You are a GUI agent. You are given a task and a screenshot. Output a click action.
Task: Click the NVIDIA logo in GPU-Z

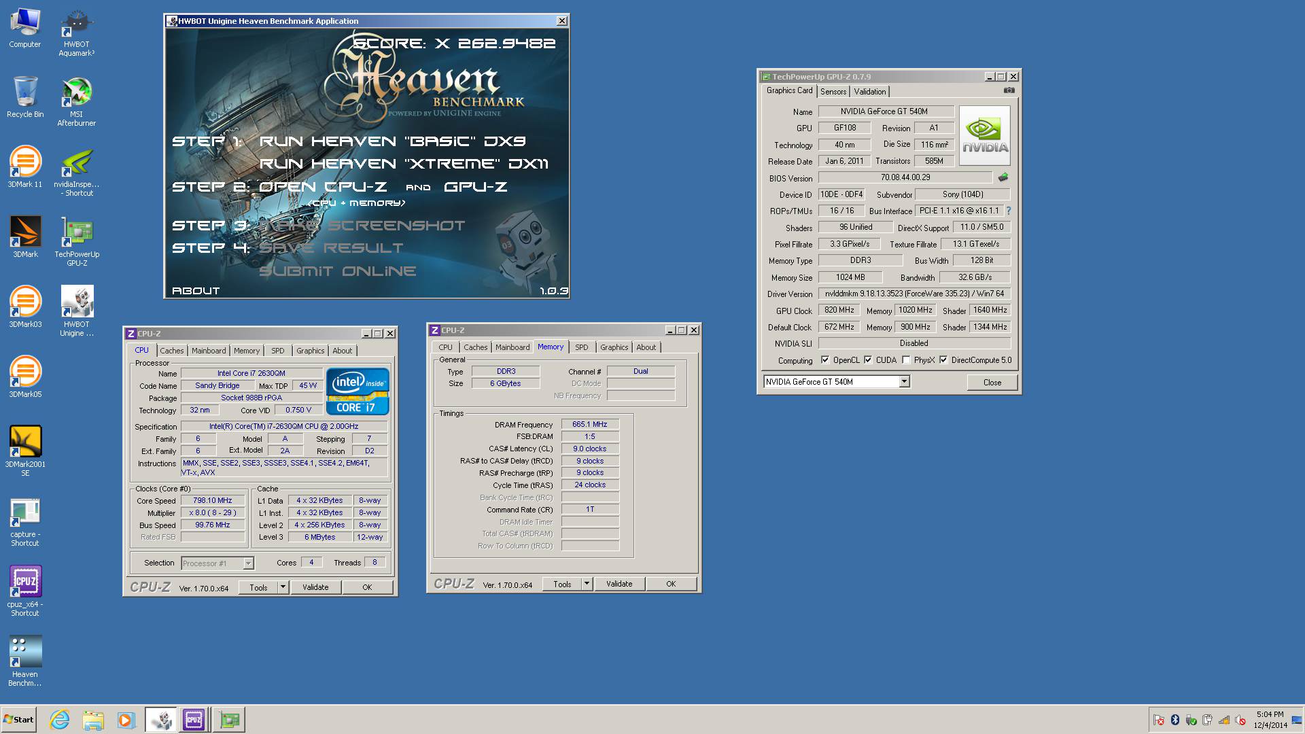[985, 135]
